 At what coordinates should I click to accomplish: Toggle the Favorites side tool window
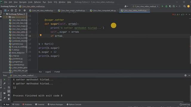click(x=1, y=96)
